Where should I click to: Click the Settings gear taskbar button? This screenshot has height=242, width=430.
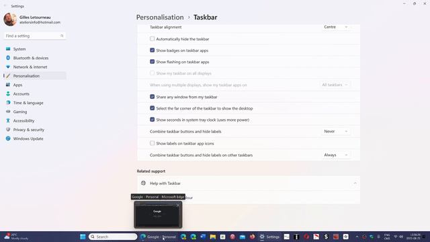coord(269,237)
